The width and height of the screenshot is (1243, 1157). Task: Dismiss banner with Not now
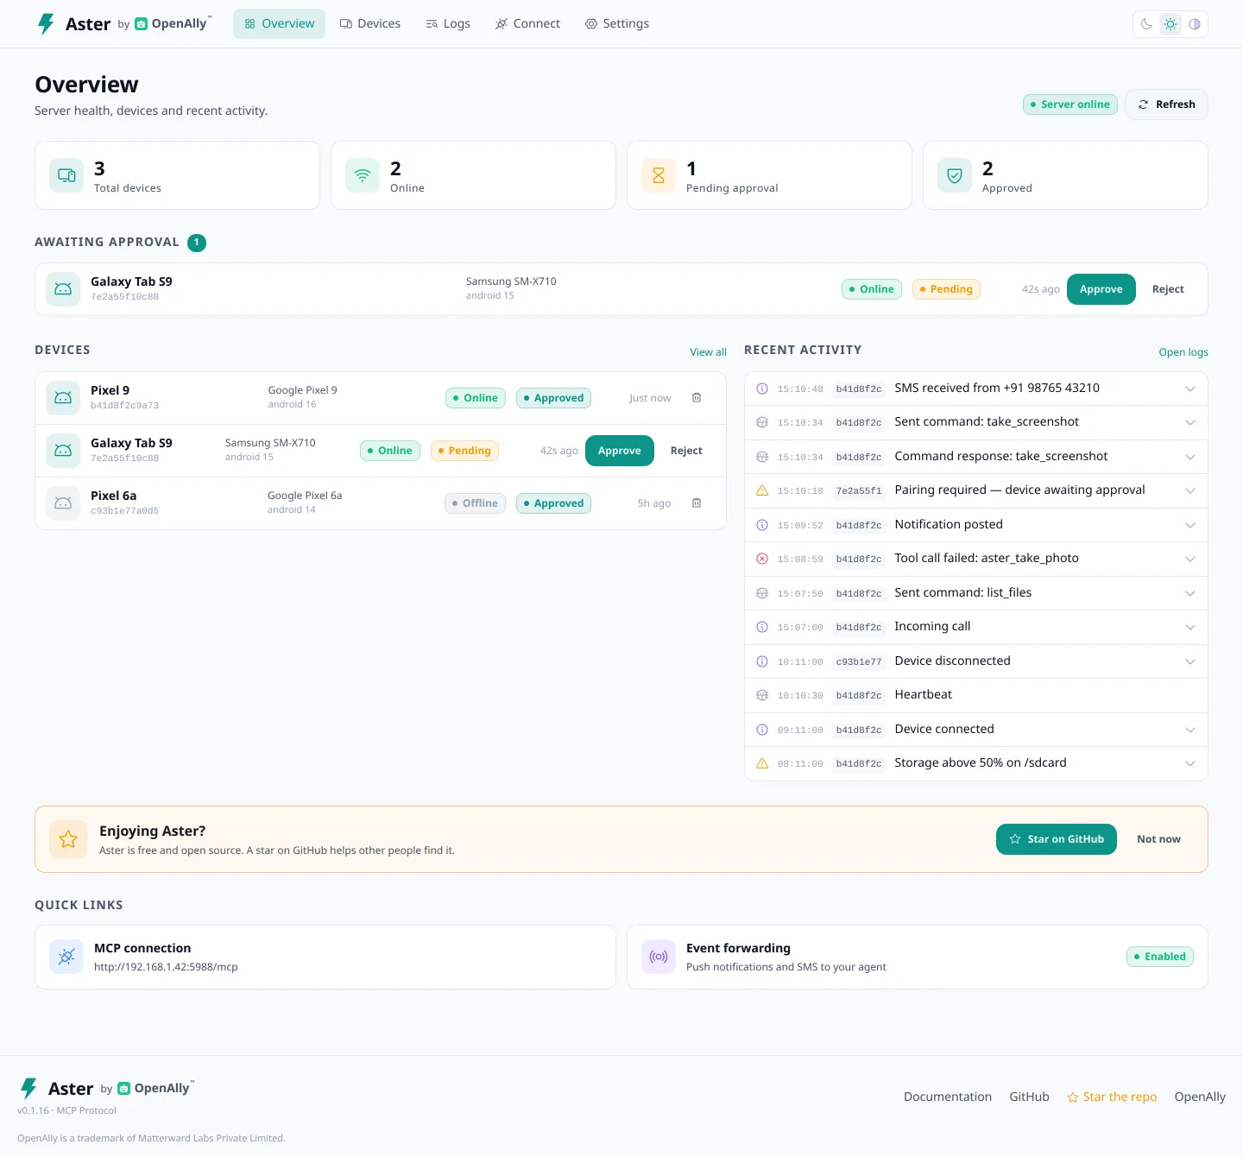pos(1158,839)
